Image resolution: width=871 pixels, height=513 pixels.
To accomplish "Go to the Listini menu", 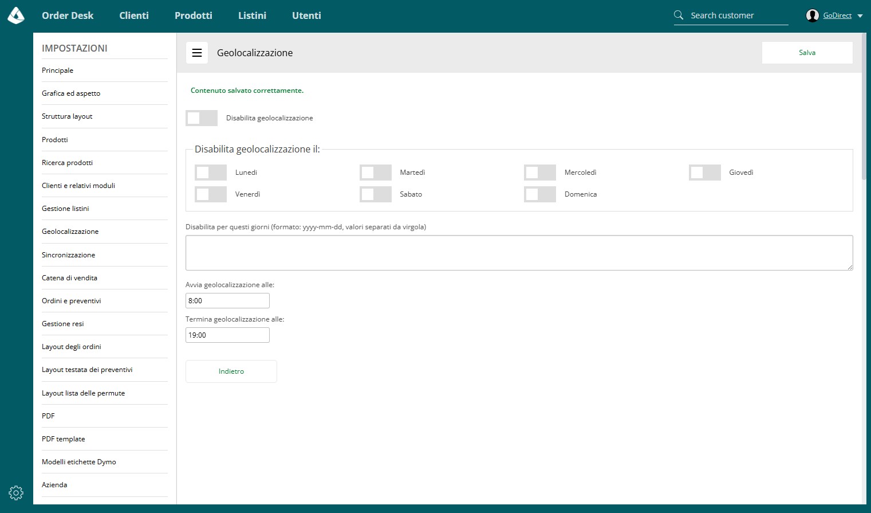I will click(x=252, y=15).
